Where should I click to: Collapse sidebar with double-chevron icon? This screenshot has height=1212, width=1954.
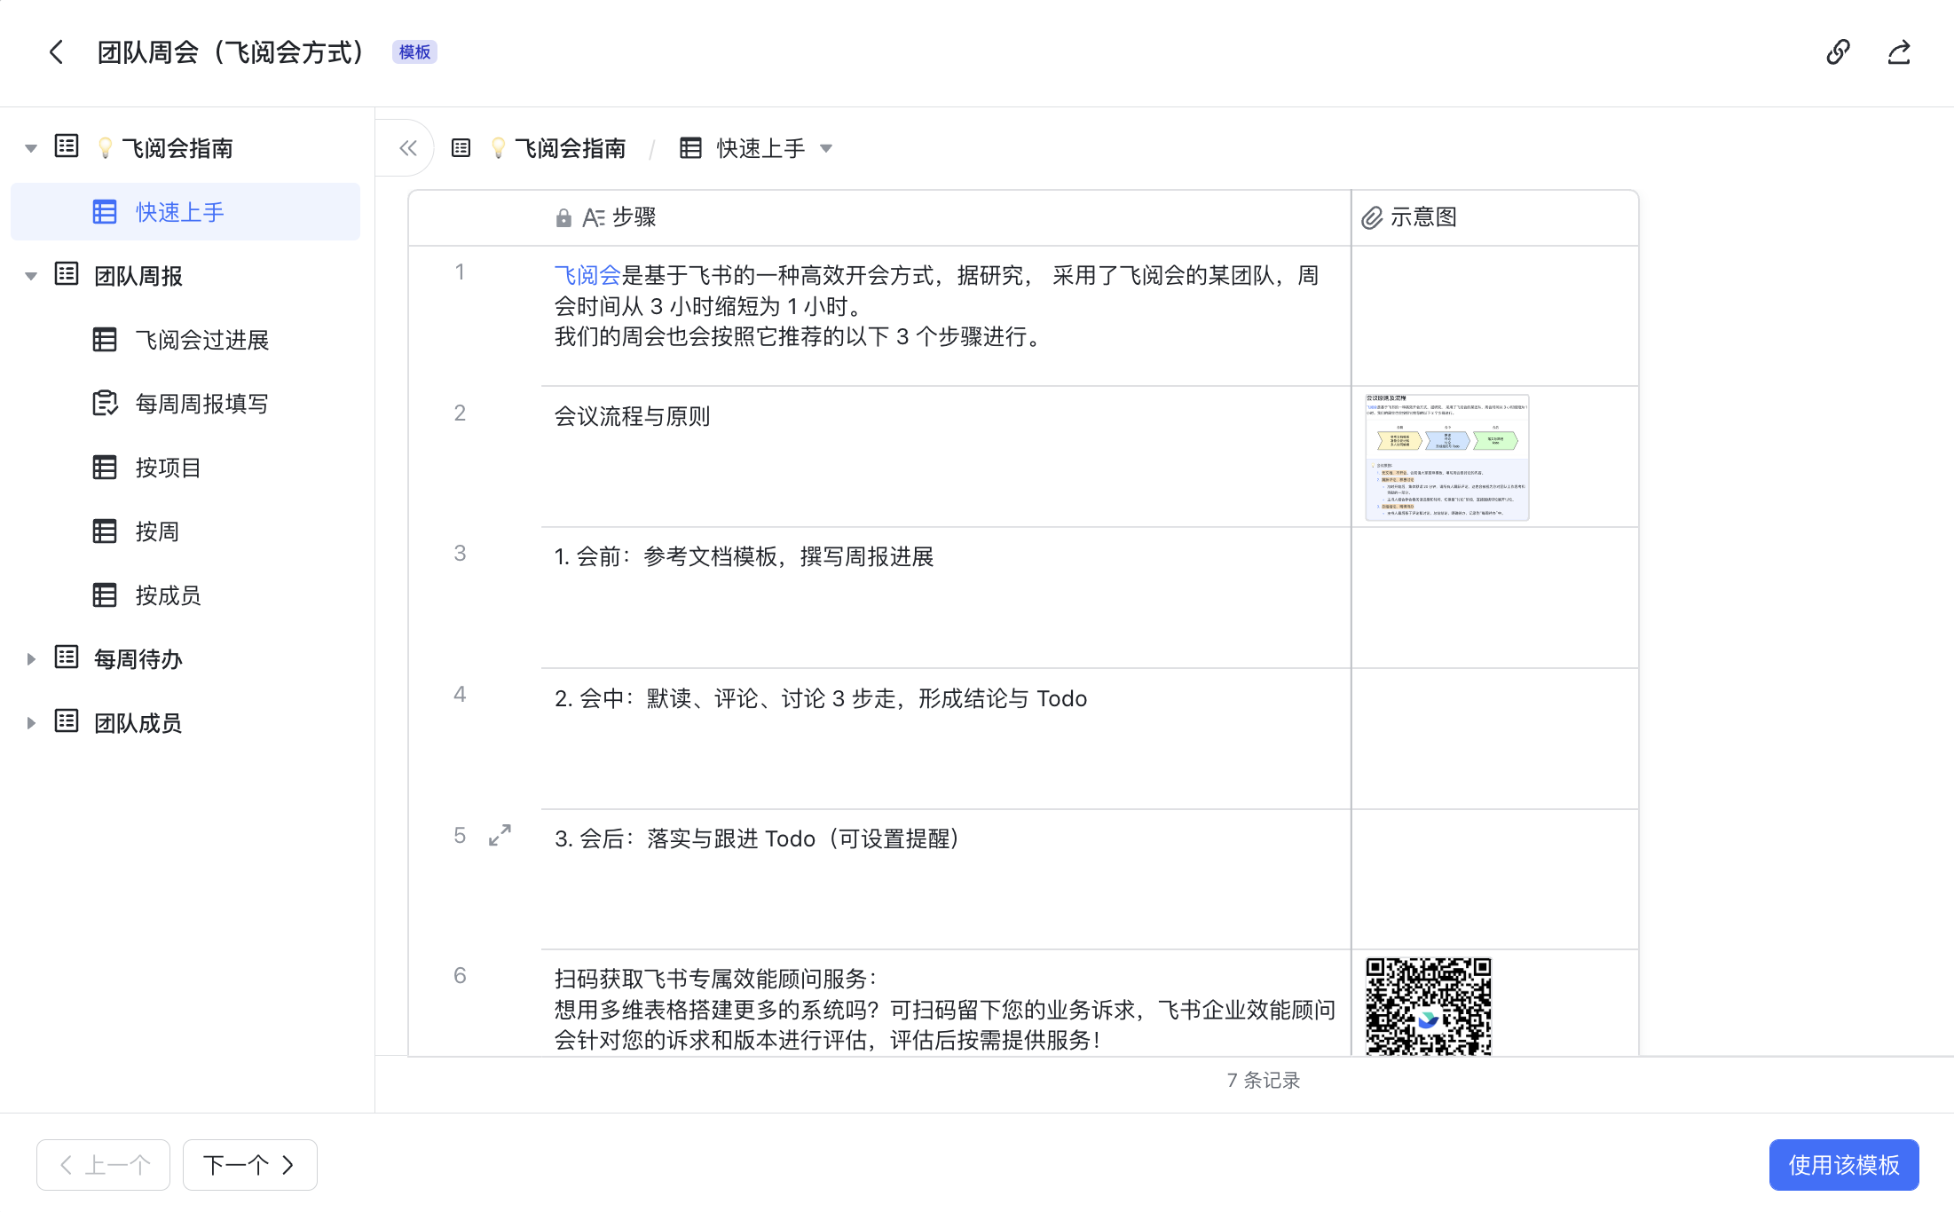coord(408,148)
